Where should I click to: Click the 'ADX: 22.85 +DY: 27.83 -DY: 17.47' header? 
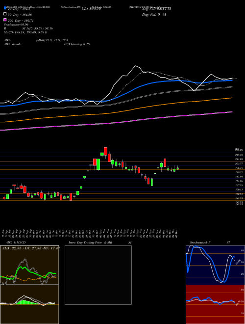(x=31, y=248)
